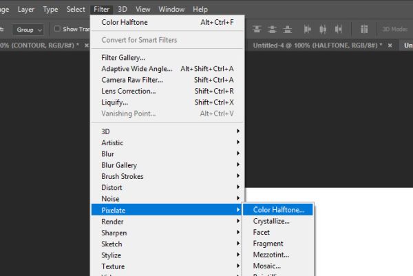Expand the Brush Strokes submenu arrow

pos(238,176)
